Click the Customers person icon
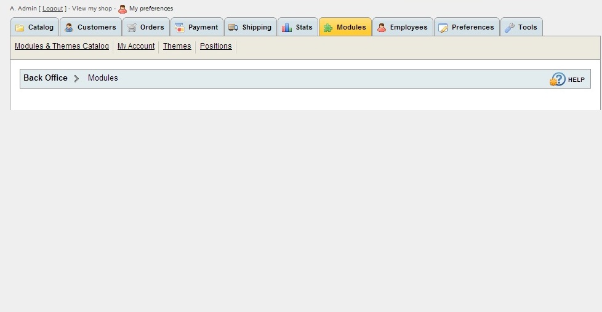The height and width of the screenshot is (312, 602). click(x=69, y=28)
